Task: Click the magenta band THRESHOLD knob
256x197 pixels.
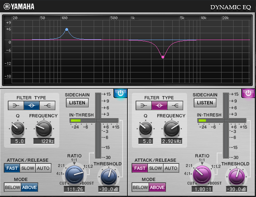Action: [x=237, y=177]
